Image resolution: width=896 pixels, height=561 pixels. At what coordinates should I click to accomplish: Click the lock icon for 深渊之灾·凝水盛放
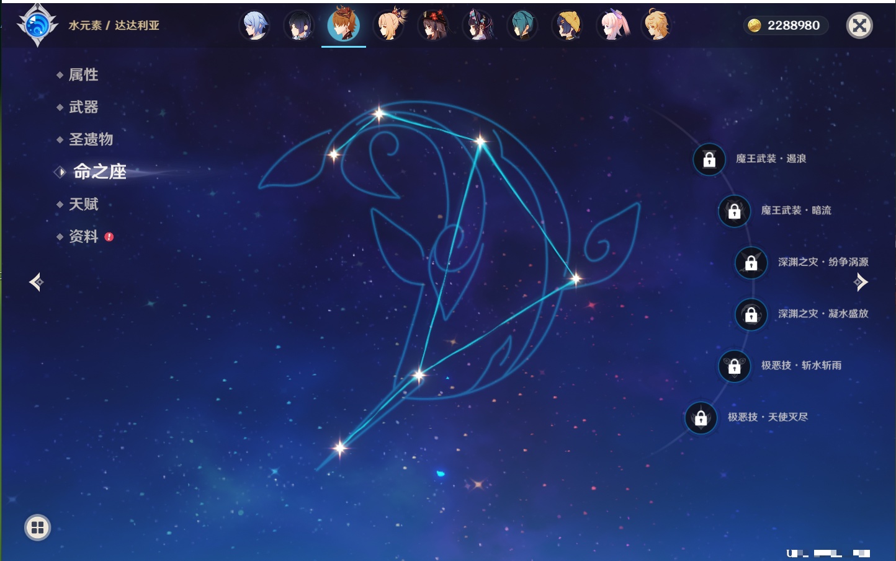click(x=751, y=314)
